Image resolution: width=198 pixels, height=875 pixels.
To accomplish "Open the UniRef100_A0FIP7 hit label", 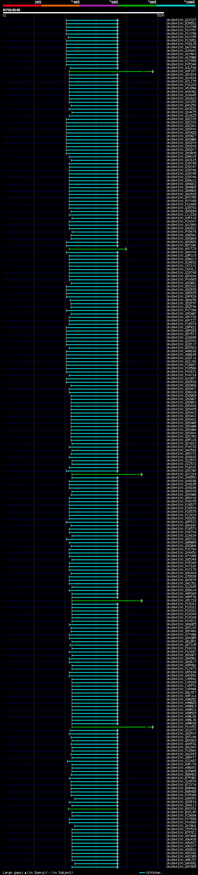I will pyautogui.click(x=181, y=71).
